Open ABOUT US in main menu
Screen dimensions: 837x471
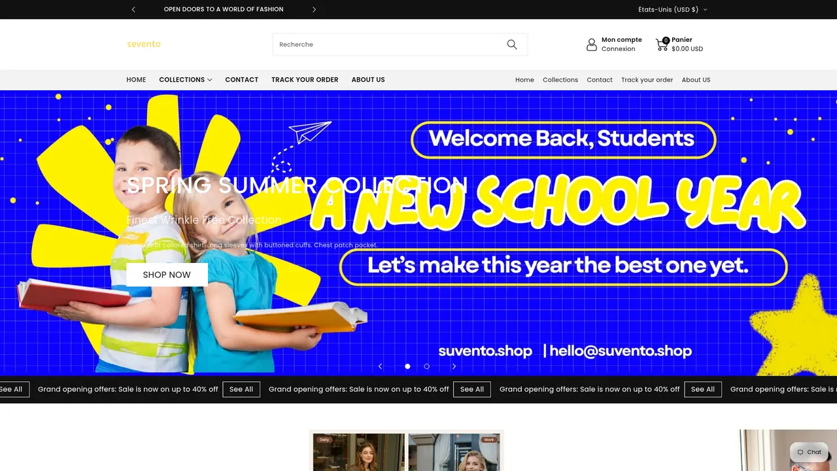[x=368, y=80]
